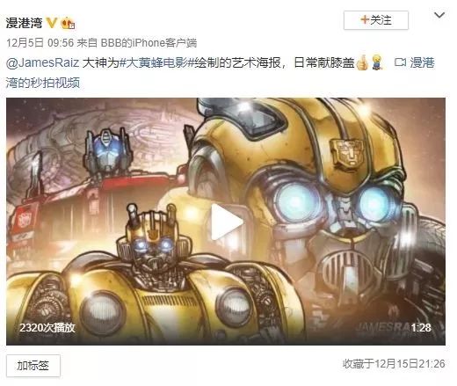Click the video camera icon before 漫港

click(x=400, y=62)
